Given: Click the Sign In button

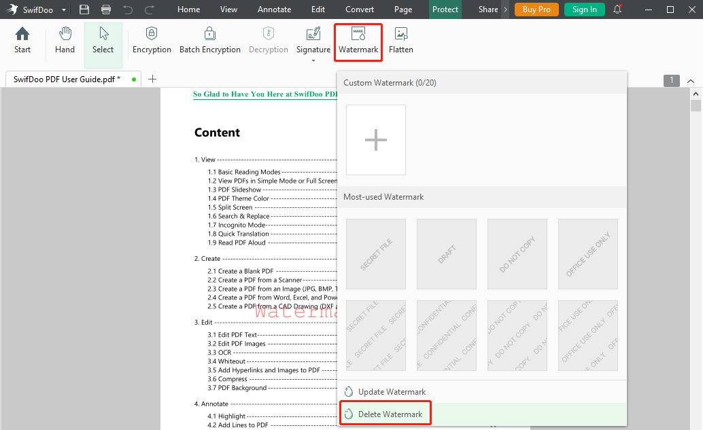Looking at the screenshot, I should [585, 10].
